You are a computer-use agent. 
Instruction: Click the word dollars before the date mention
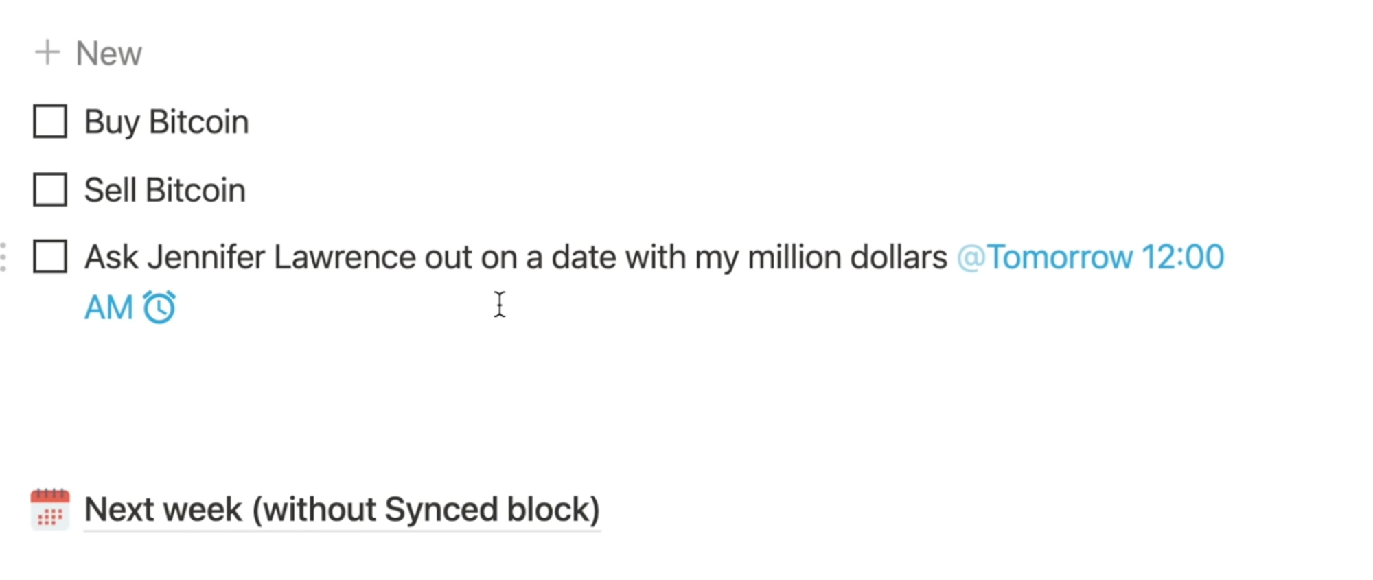click(x=899, y=257)
